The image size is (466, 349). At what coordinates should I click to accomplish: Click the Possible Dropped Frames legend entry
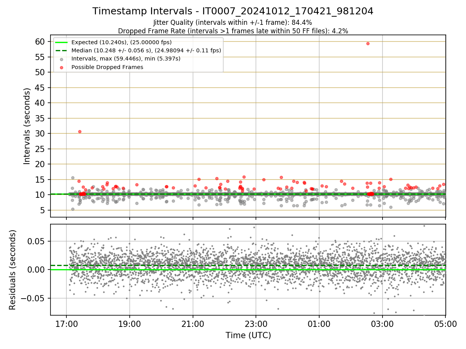pos(107,67)
